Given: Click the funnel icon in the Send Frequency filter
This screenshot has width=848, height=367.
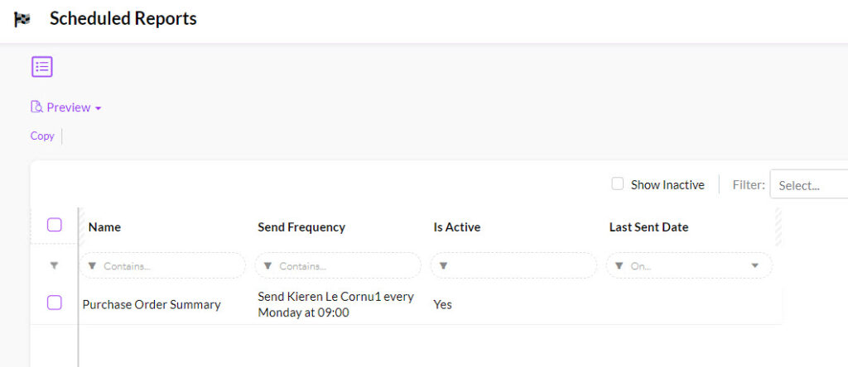Looking at the screenshot, I should (267, 265).
